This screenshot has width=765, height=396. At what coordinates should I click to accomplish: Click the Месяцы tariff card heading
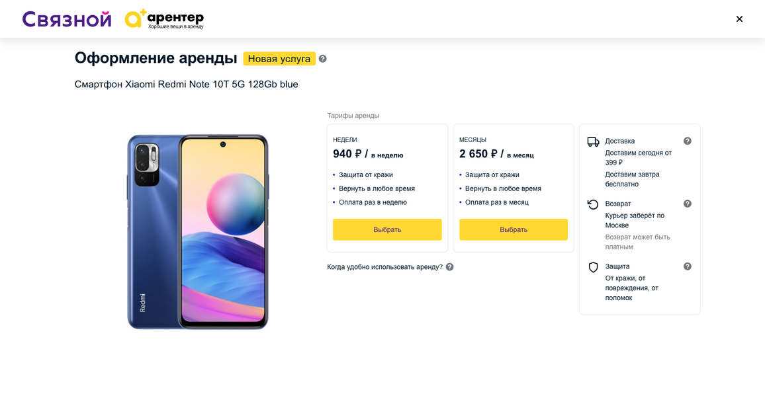[x=472, y=140]
